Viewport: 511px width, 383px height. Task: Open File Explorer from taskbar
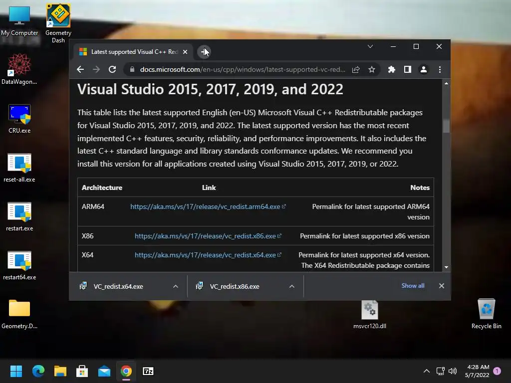[x=60, y=371]
